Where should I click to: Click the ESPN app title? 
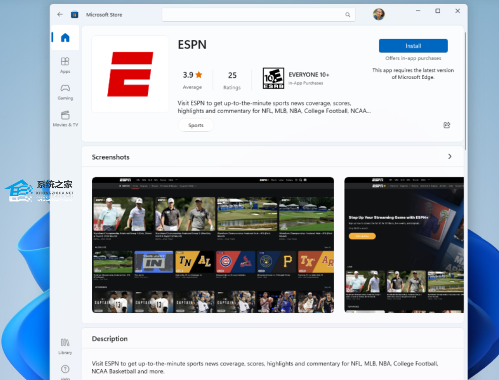[x=192, y=45]
